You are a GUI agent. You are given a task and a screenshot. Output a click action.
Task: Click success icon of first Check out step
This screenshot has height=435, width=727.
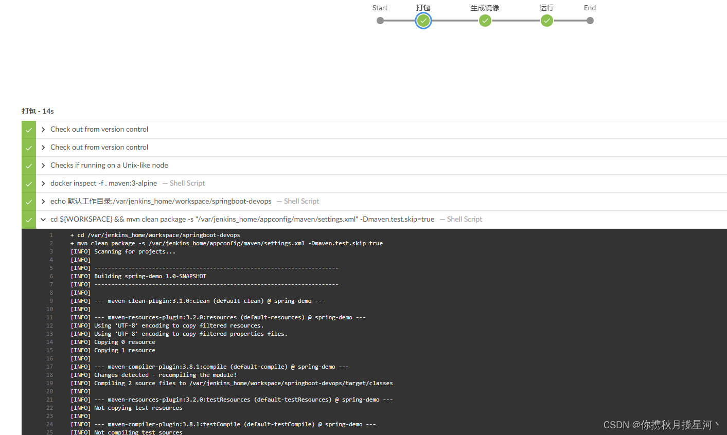[x=29, y=130]
